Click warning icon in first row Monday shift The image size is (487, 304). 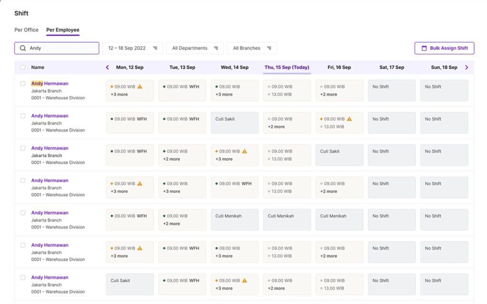140,87
